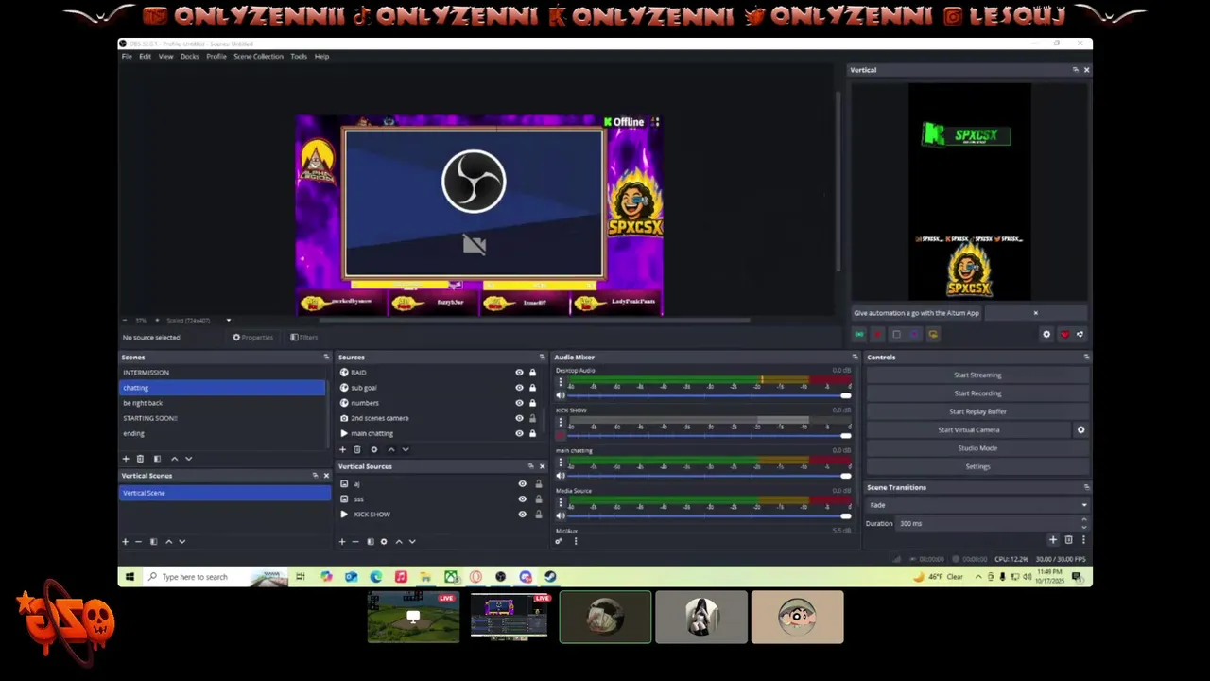Screen dimensions: 1210x681
Task: Move scene up in Scenes panel
Action: tap(174, 459)
